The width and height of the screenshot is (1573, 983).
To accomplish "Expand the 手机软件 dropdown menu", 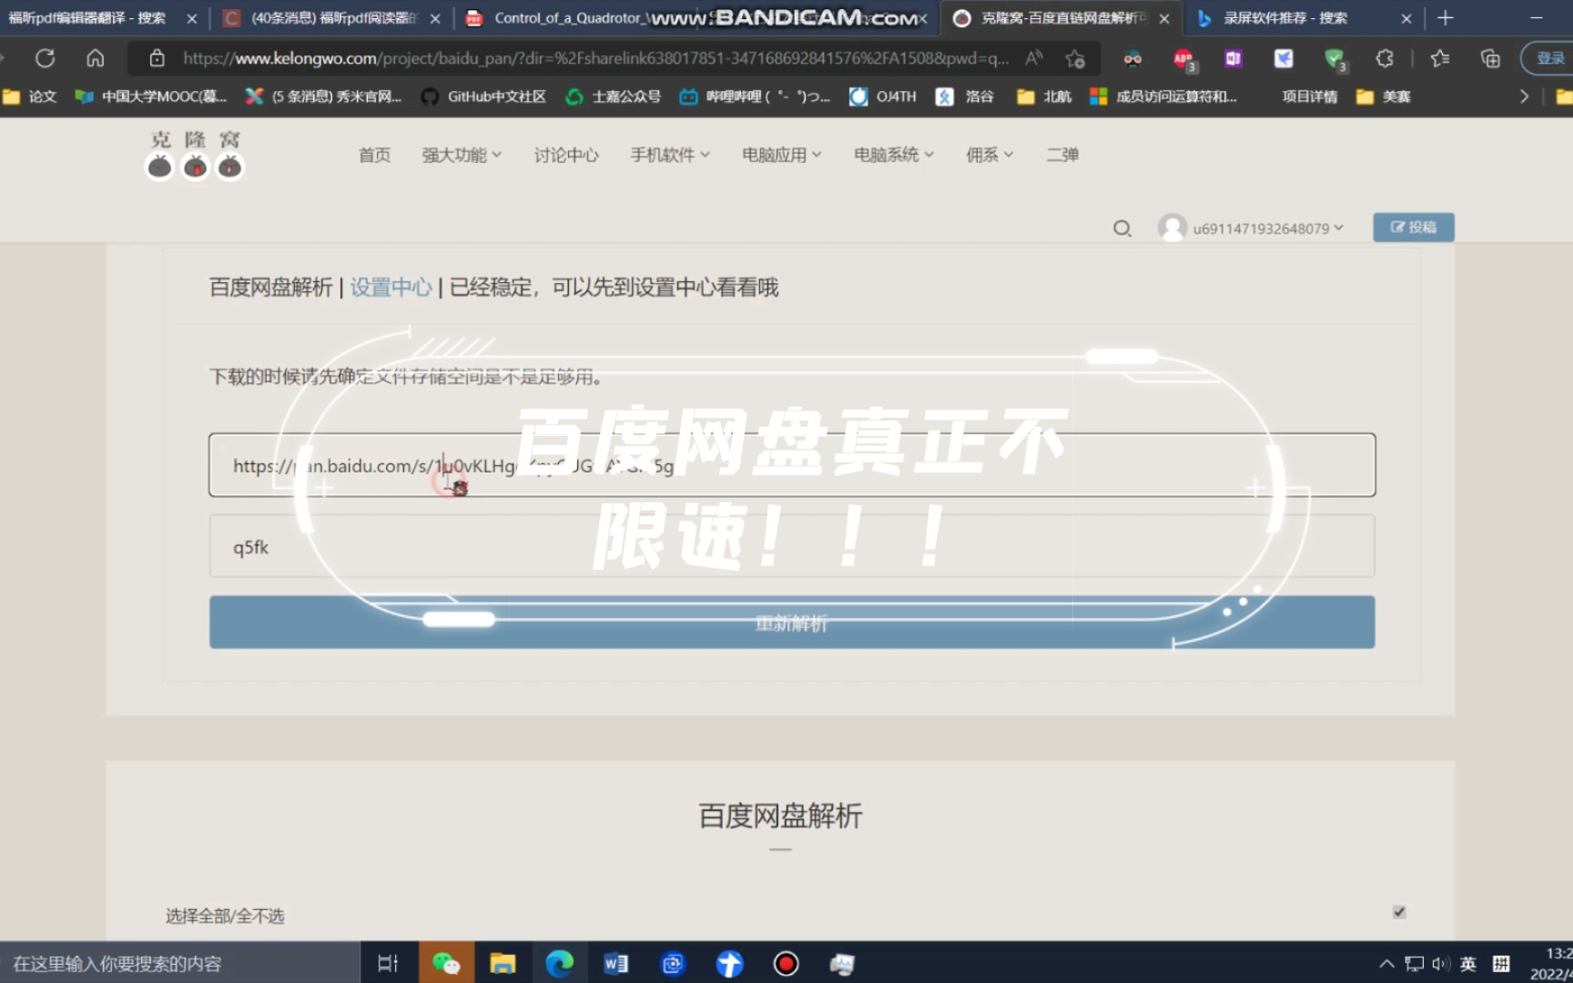I will [x=670, y=155].
